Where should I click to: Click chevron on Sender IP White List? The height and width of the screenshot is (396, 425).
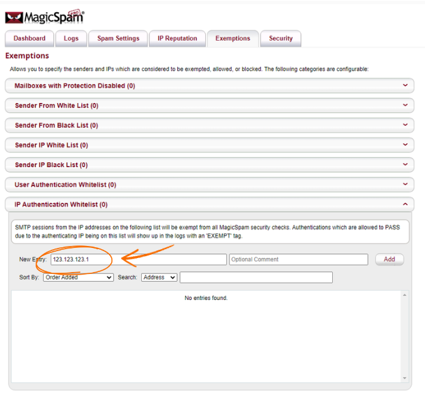(405, 144)
